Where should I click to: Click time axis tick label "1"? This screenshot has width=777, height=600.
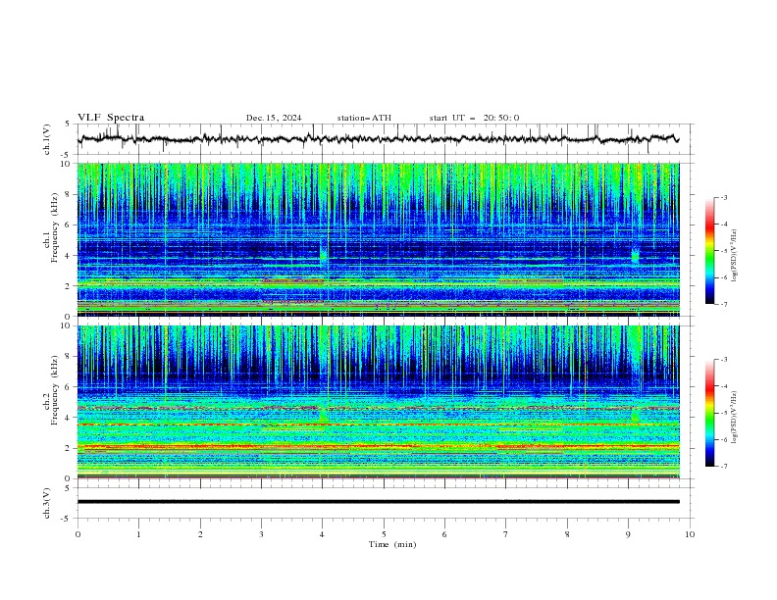click(138, 534)
